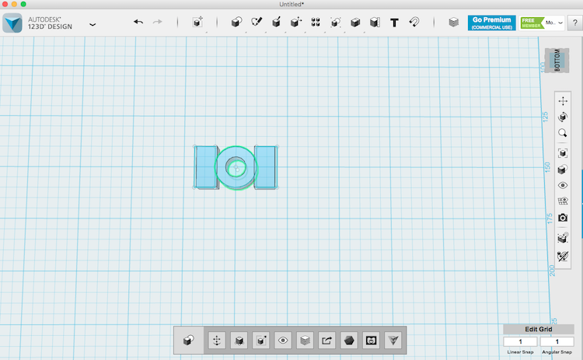This screenshot has height=360, width=583.
Task: Click the Fit to view icon
Action: pyautogui.click(x=563, y=153)
